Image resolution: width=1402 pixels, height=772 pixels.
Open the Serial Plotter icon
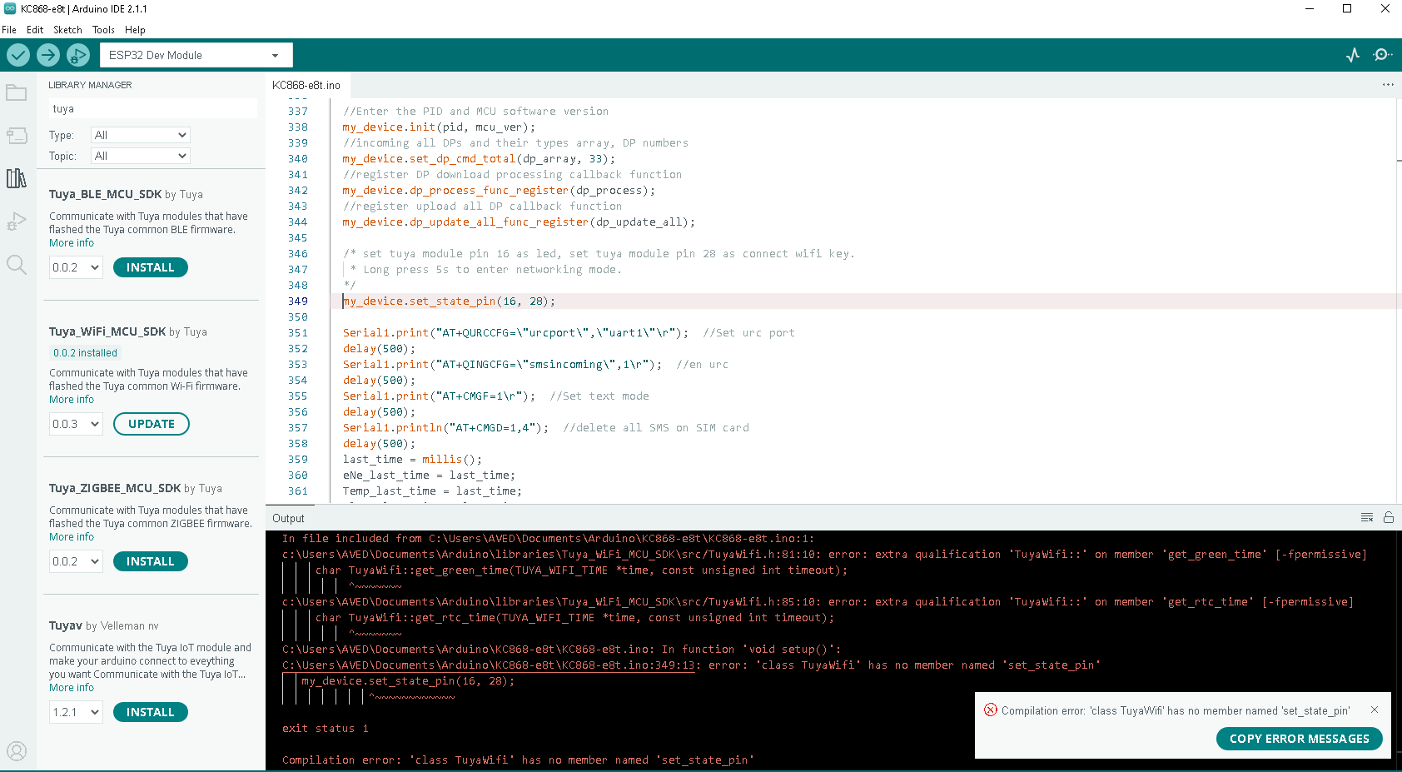click(x=1353, y=55)
